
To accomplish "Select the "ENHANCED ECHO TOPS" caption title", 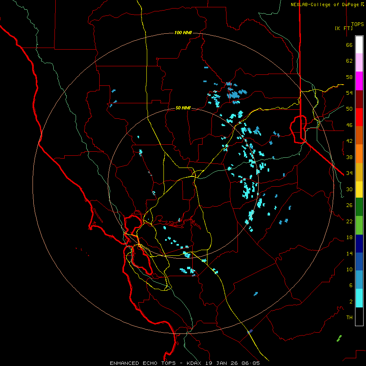I will (143, 363).
